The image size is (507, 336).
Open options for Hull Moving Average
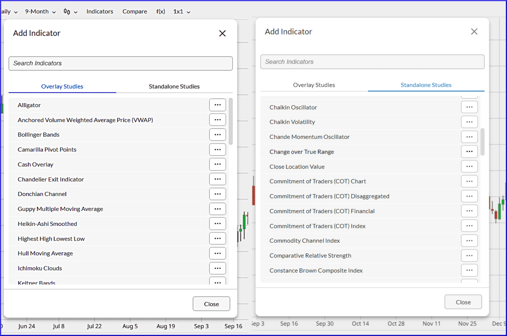pos(217,253)
